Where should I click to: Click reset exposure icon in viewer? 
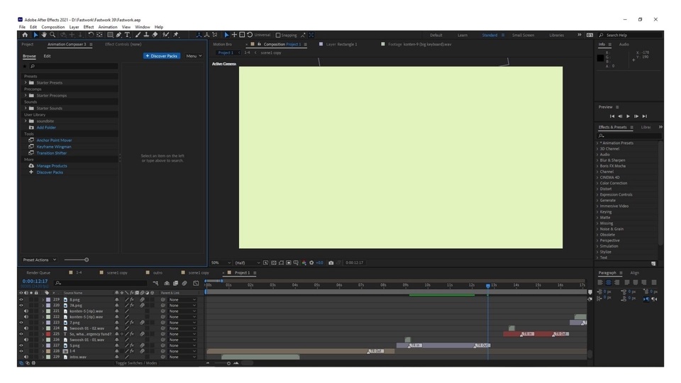311,262
